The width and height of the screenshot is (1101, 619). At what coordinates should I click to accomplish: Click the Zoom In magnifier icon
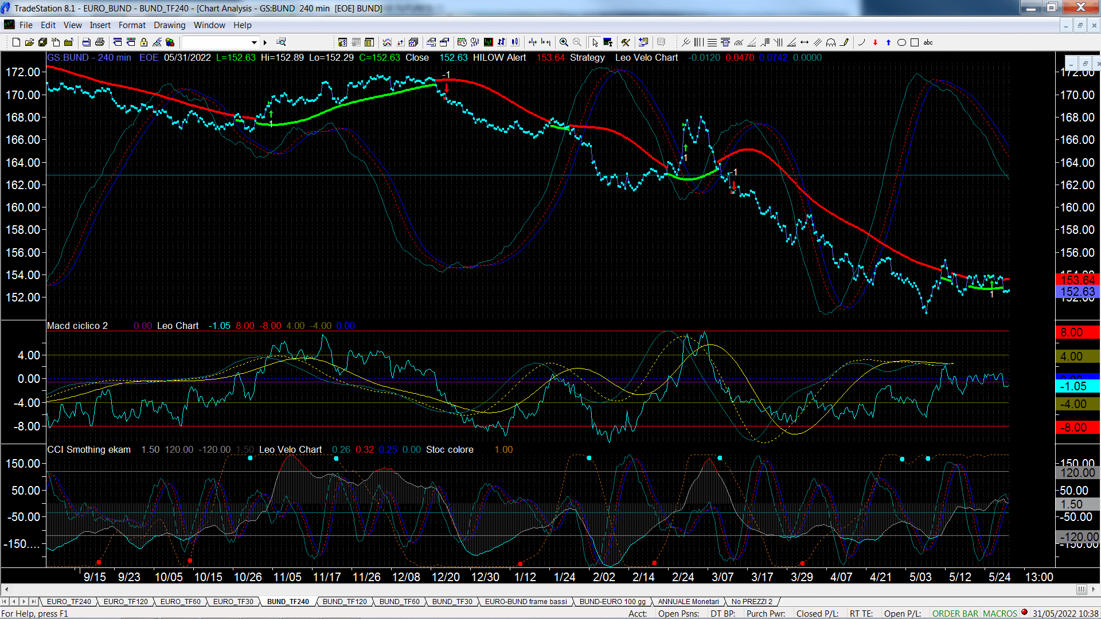point(564,42)
